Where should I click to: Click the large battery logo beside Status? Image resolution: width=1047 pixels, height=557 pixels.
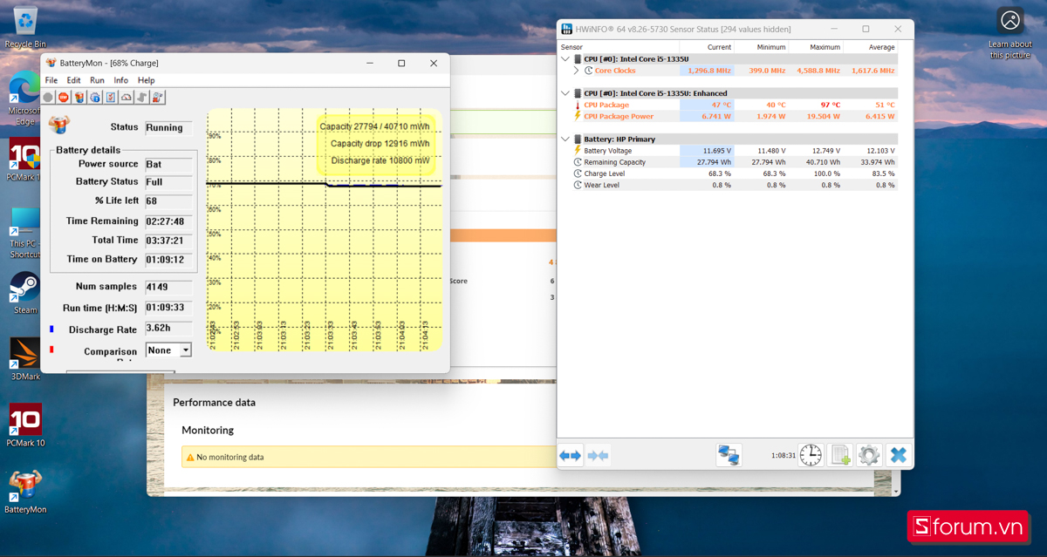[x=58, y=125]
